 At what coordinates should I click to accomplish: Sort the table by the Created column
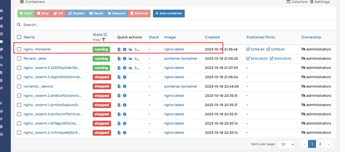point(212,37)
